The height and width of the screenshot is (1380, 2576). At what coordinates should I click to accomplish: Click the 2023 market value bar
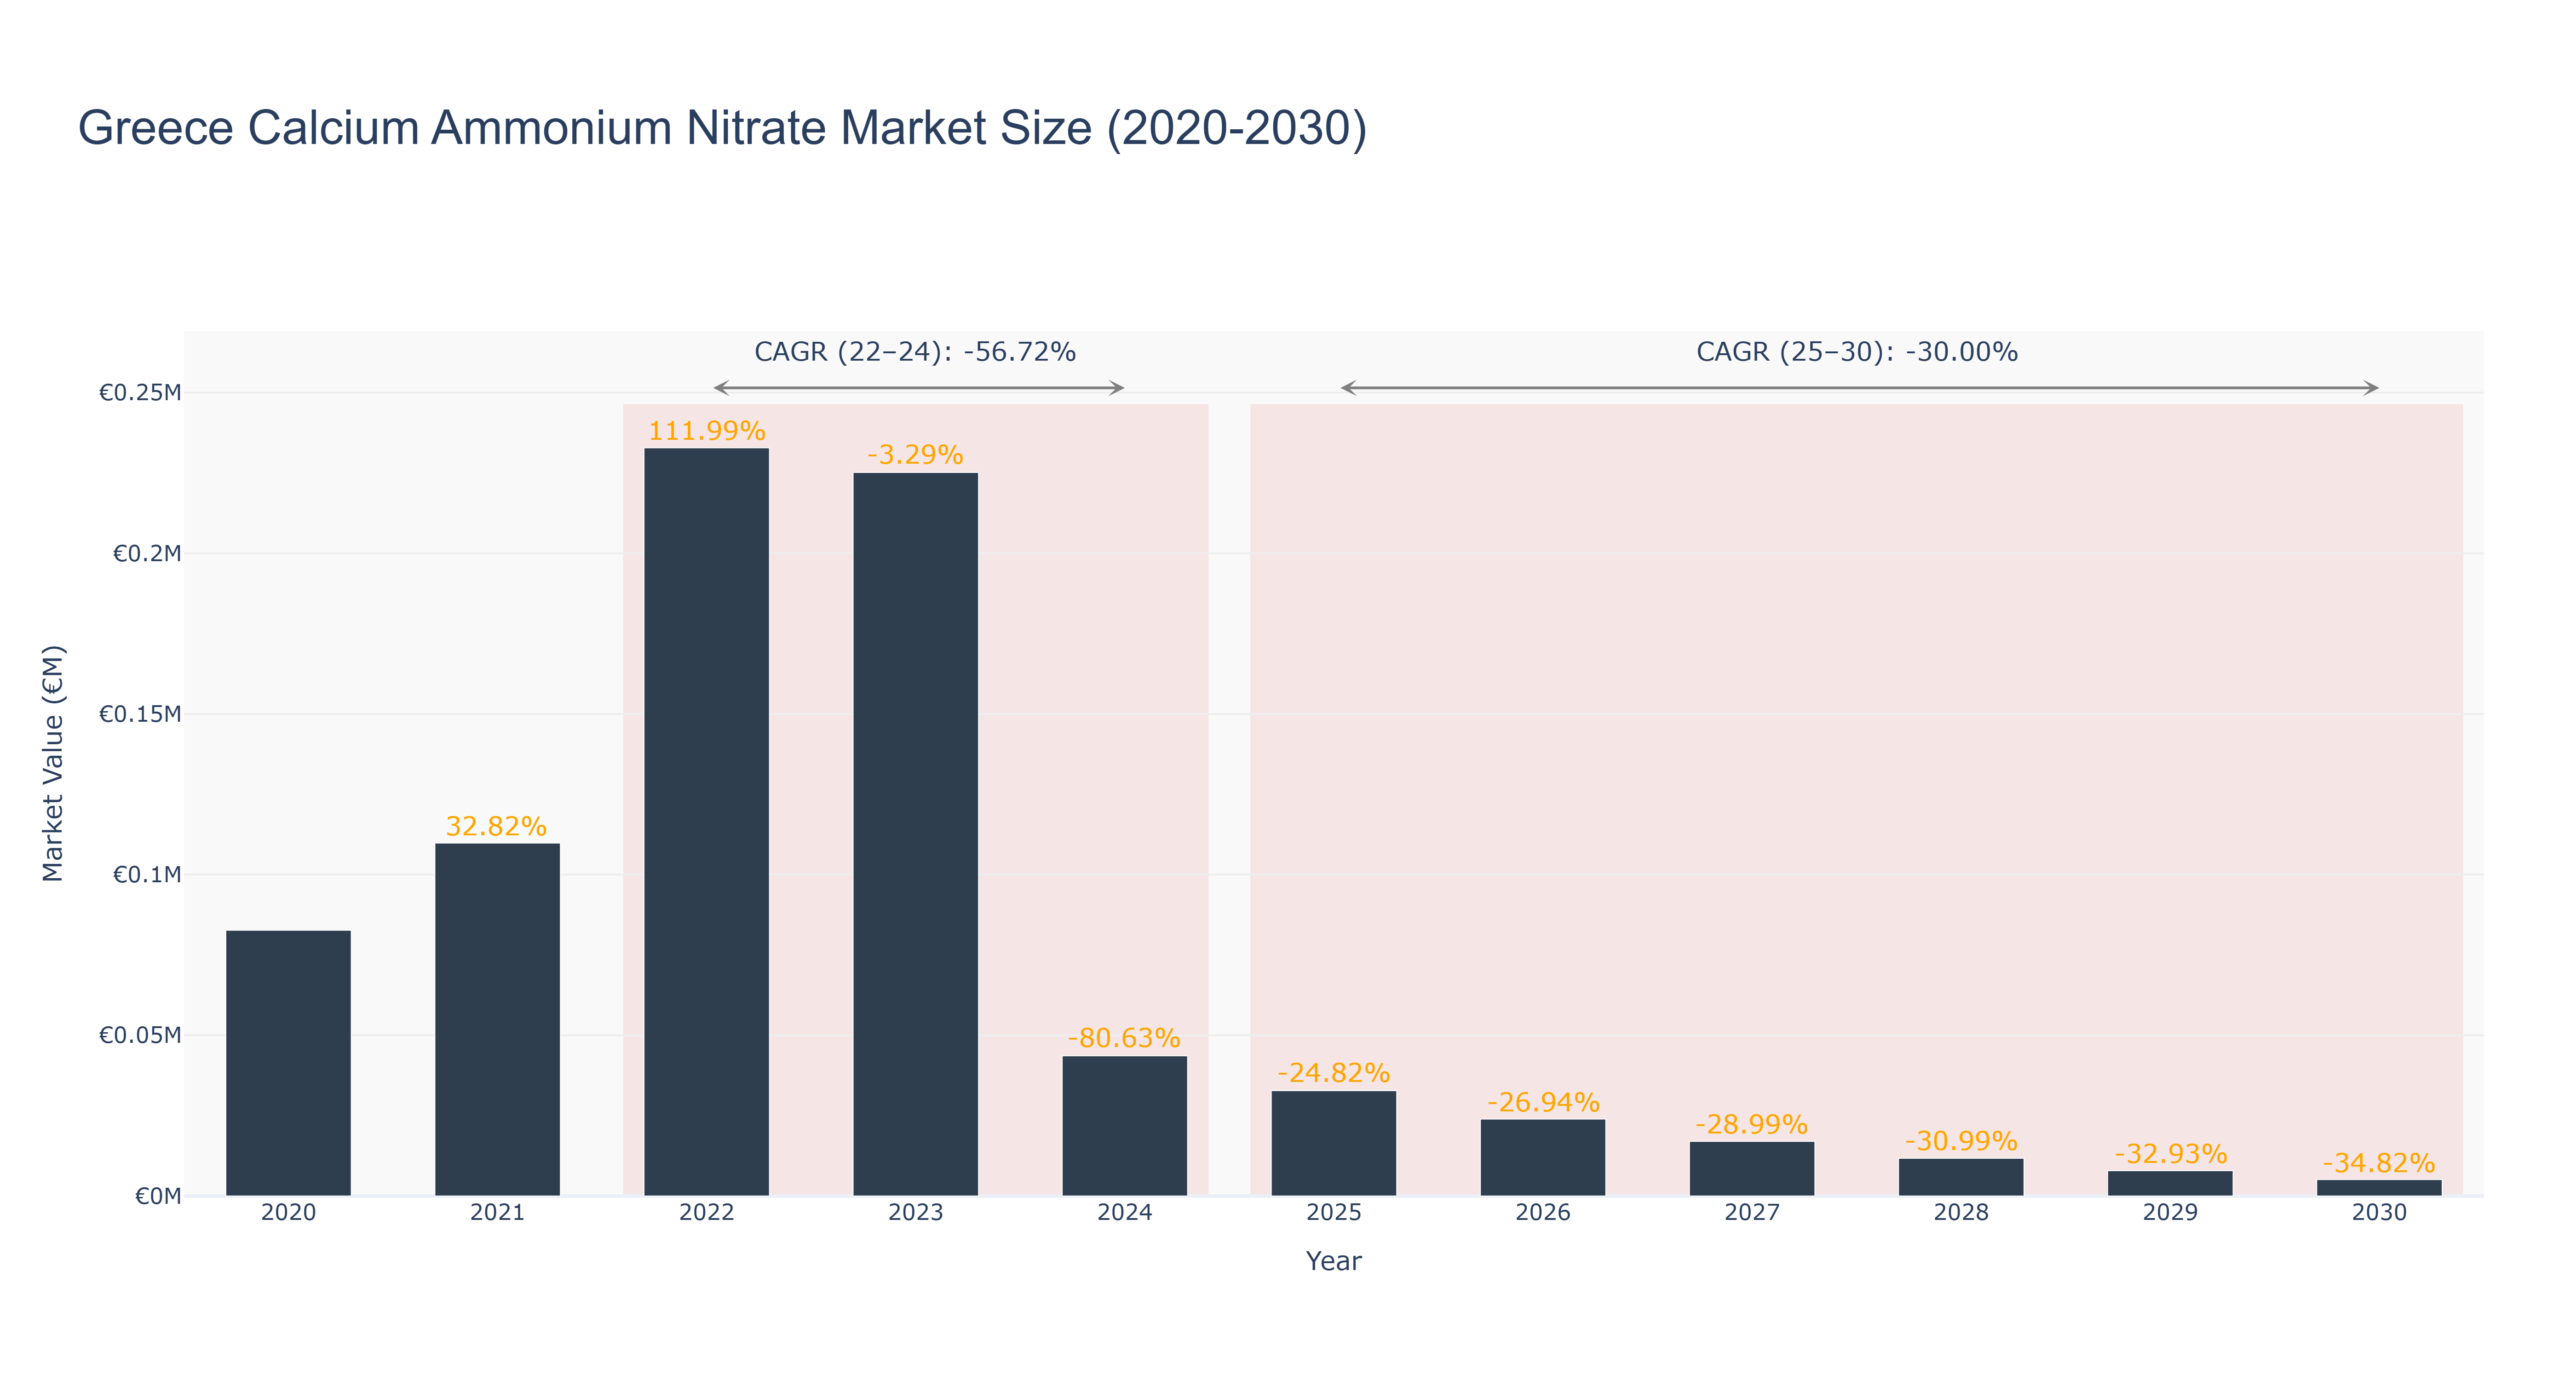click(915, 834)
